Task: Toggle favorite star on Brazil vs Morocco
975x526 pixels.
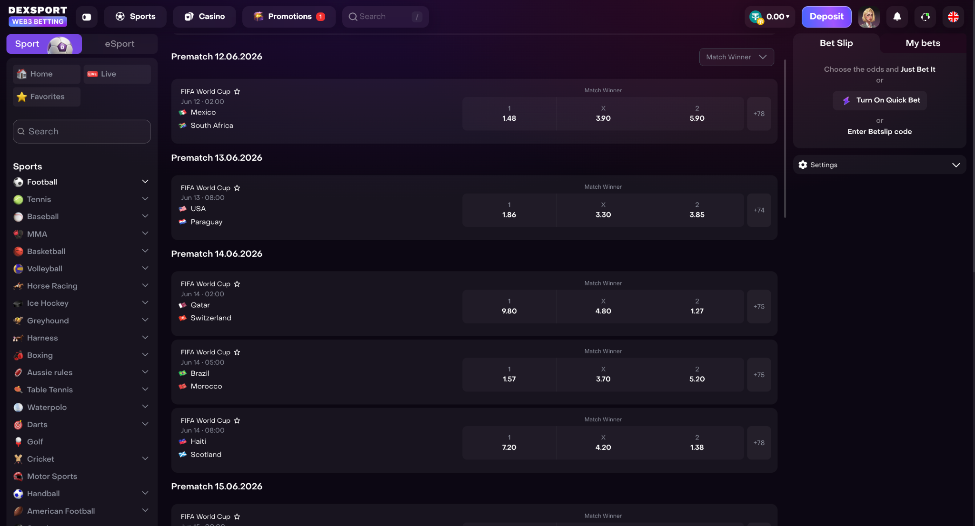Action: [x=237, y=352]
